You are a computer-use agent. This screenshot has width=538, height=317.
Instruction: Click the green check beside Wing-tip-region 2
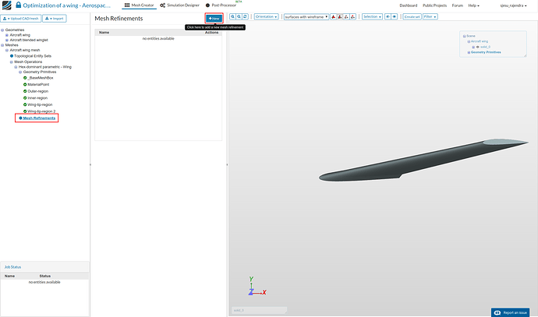point(25,111)
